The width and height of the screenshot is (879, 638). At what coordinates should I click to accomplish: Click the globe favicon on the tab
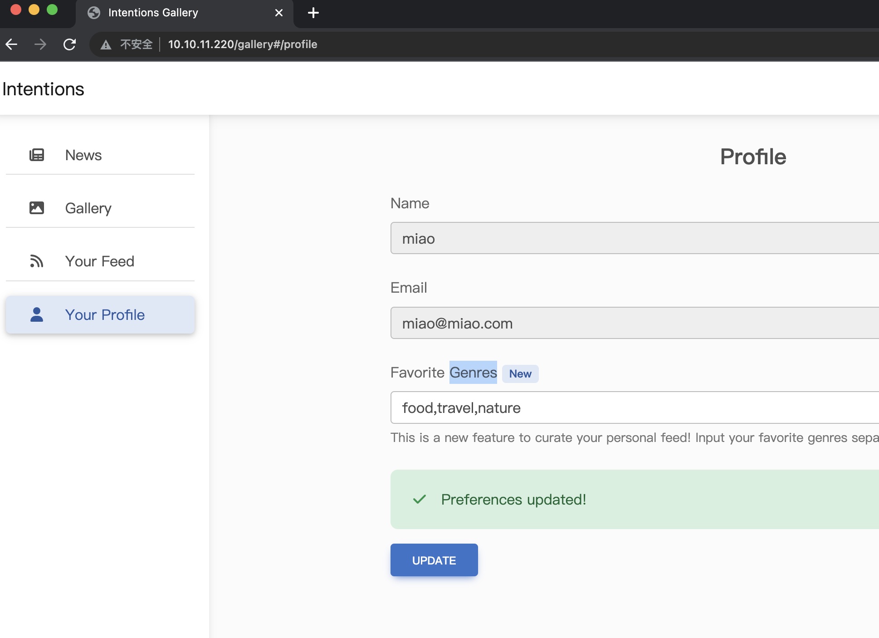(x=94, y=13)
